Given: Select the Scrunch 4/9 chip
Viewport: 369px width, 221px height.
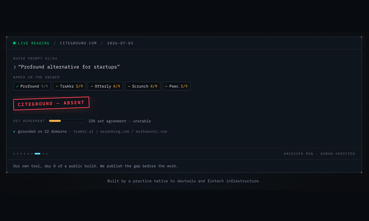Looking at the screenshot, I should click(142, 86).
